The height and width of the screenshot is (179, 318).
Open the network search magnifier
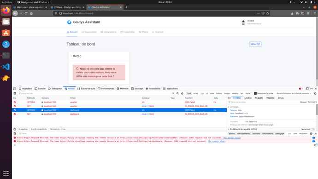pyautogui.click(x=177, y=94)
